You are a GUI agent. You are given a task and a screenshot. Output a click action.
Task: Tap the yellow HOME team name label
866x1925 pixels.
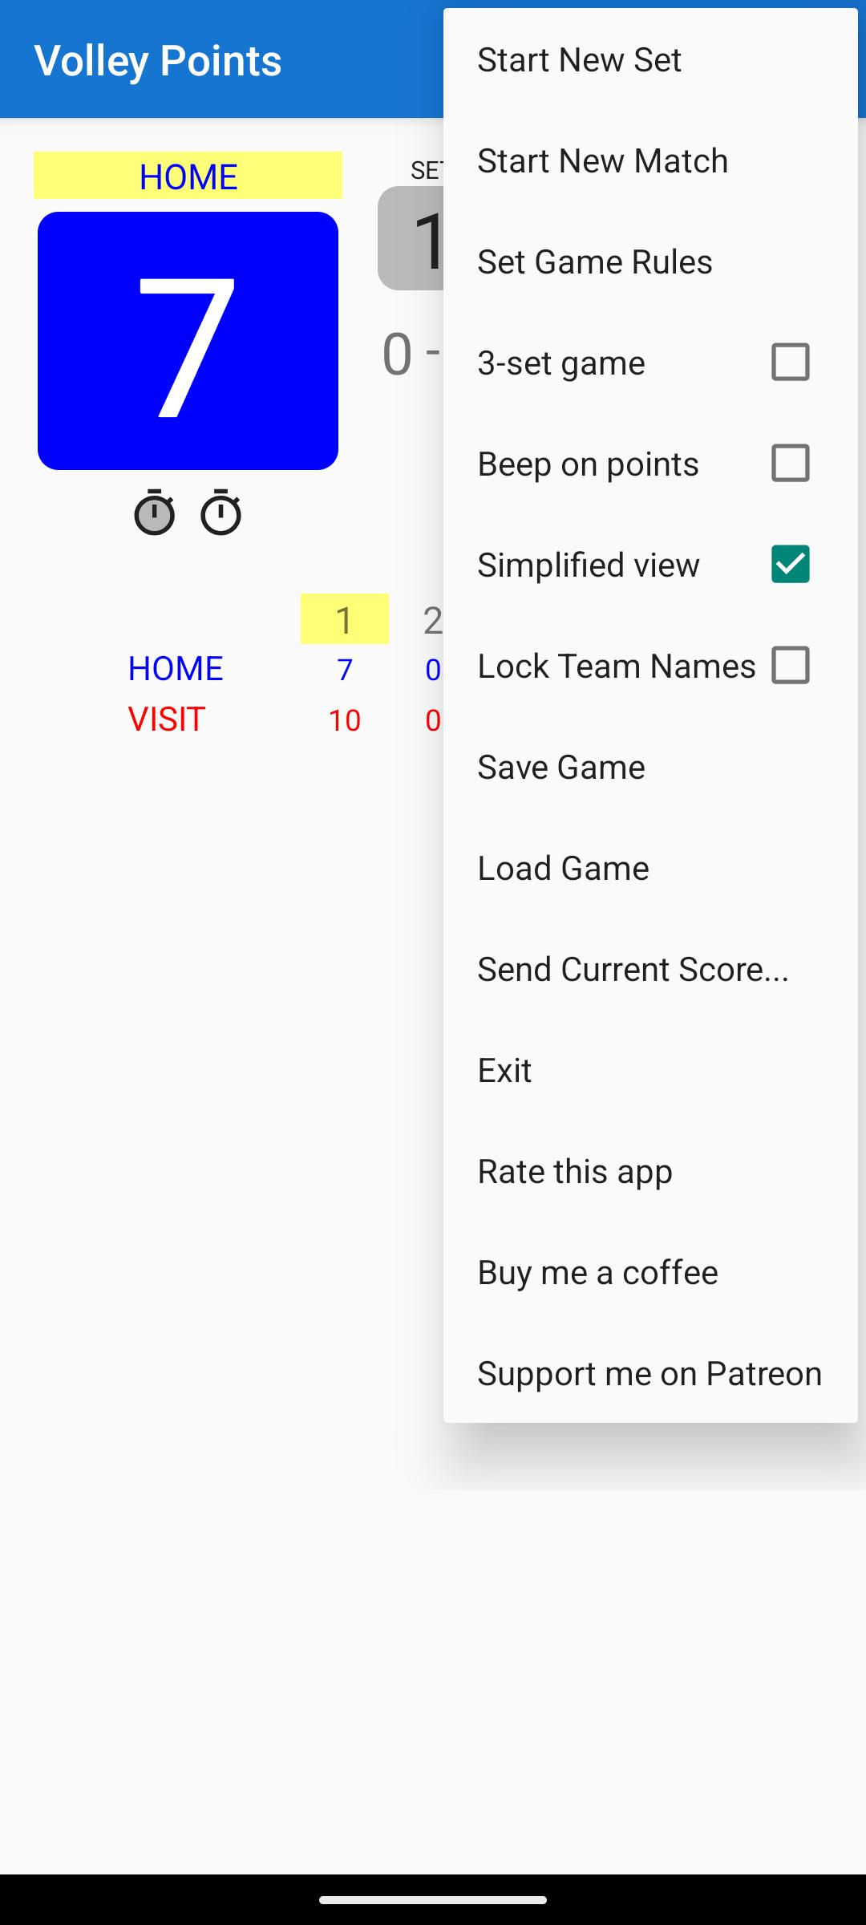coord(188,176)
